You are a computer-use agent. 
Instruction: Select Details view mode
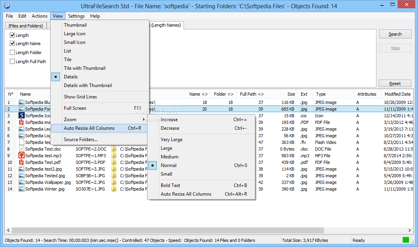coord(99,77)
